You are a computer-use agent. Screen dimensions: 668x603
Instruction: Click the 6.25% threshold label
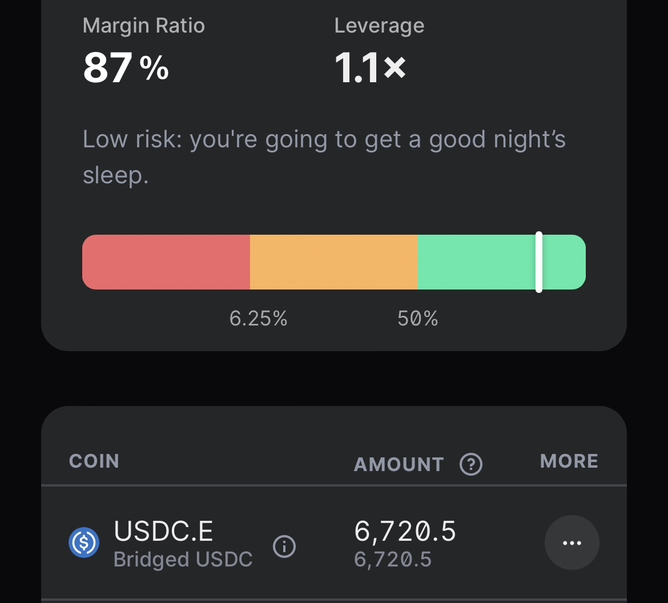pos(258,318)
